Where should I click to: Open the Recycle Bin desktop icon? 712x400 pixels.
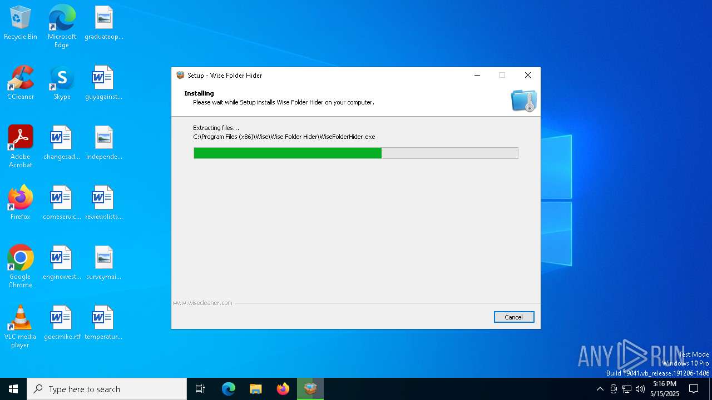(21, 23)
